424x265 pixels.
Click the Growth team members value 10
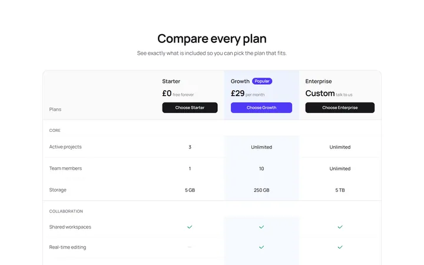[x=261, y=168]
